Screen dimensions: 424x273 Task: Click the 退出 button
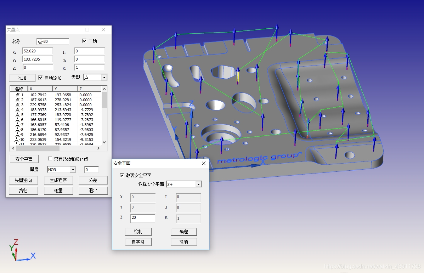[93, 190]
